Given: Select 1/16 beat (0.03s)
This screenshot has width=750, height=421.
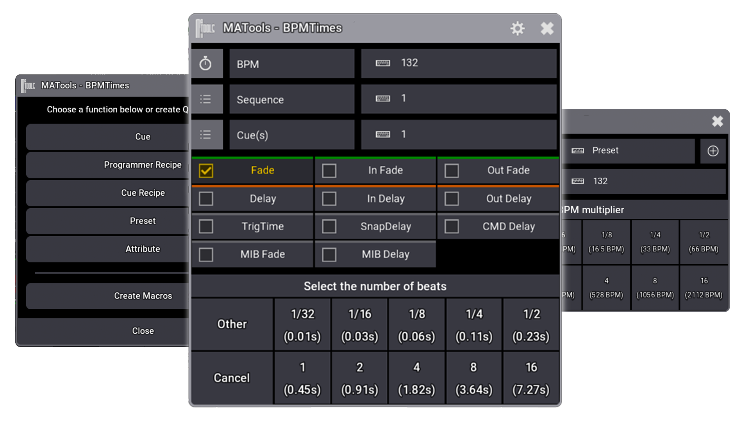Looking at the screenshot, I should click(360, 324).
